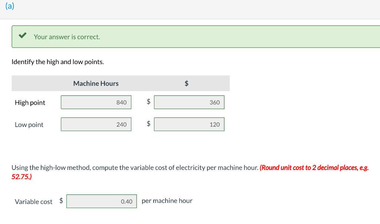Click the High point dollar input showing 360
This screenshot has width=380, height=224.
click(189, 102)
